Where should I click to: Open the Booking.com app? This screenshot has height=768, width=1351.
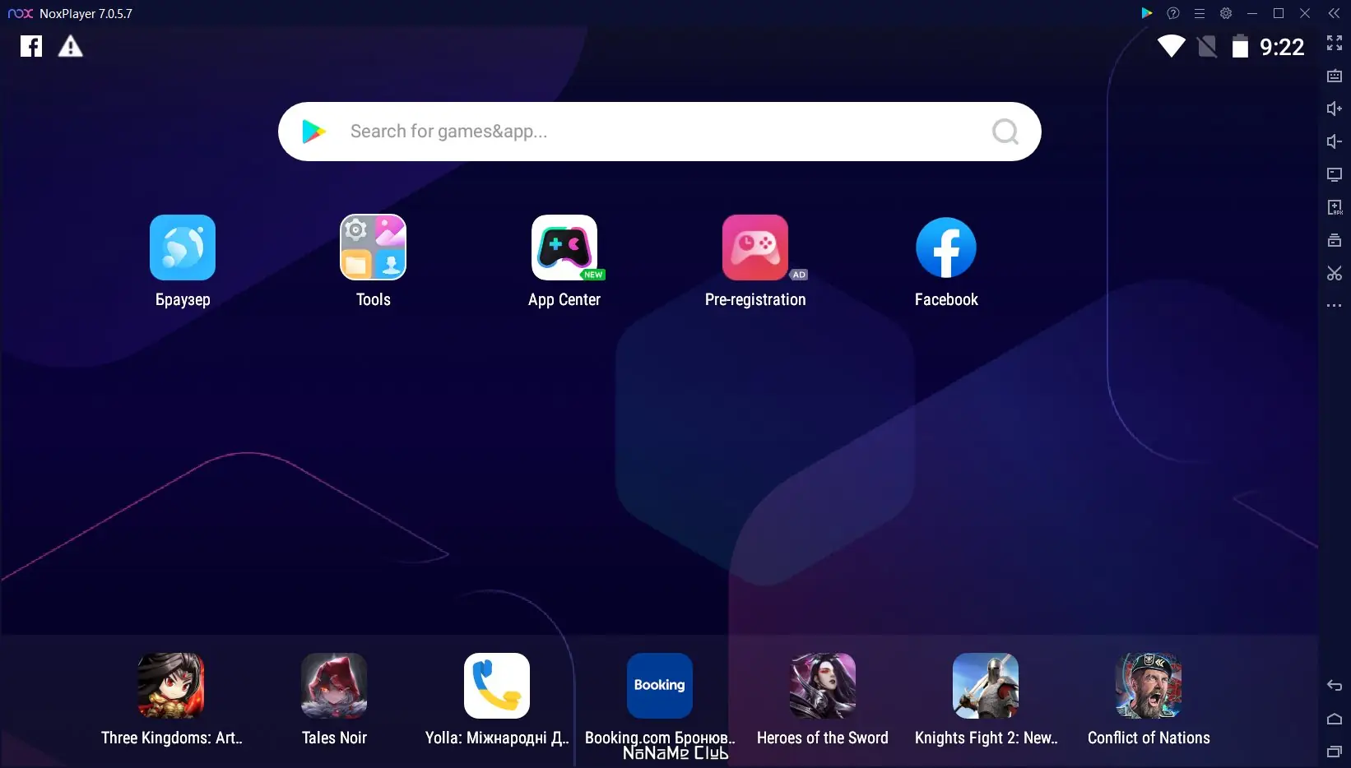tap(660, 686)
